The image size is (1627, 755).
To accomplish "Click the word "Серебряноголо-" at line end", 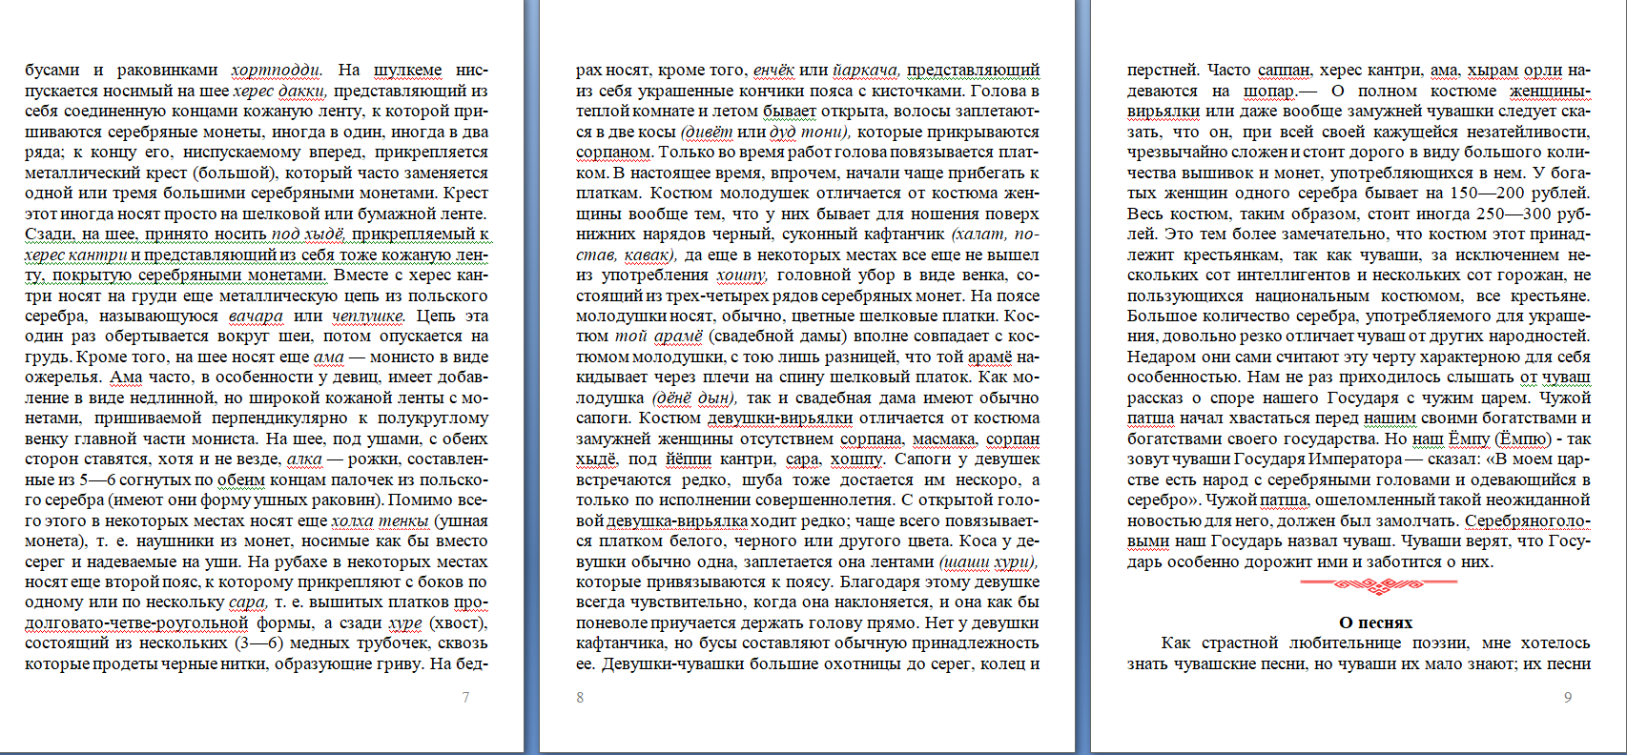I will [x=1528, y=520].
